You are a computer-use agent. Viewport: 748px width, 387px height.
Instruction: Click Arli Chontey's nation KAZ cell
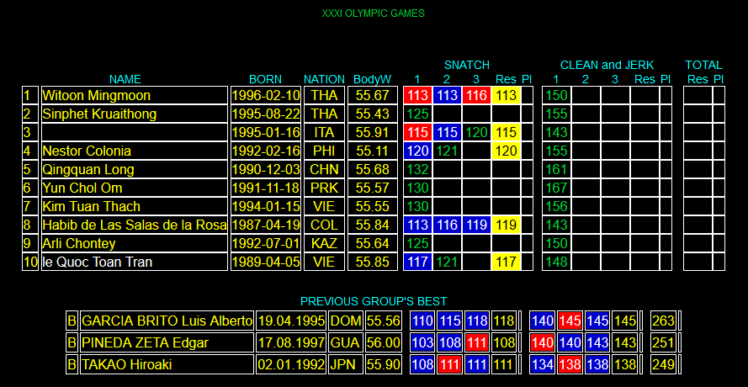coord(325,243)
